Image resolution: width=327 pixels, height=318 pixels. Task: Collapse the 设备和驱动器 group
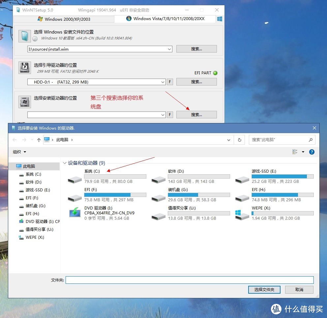[x=65, y=163]
